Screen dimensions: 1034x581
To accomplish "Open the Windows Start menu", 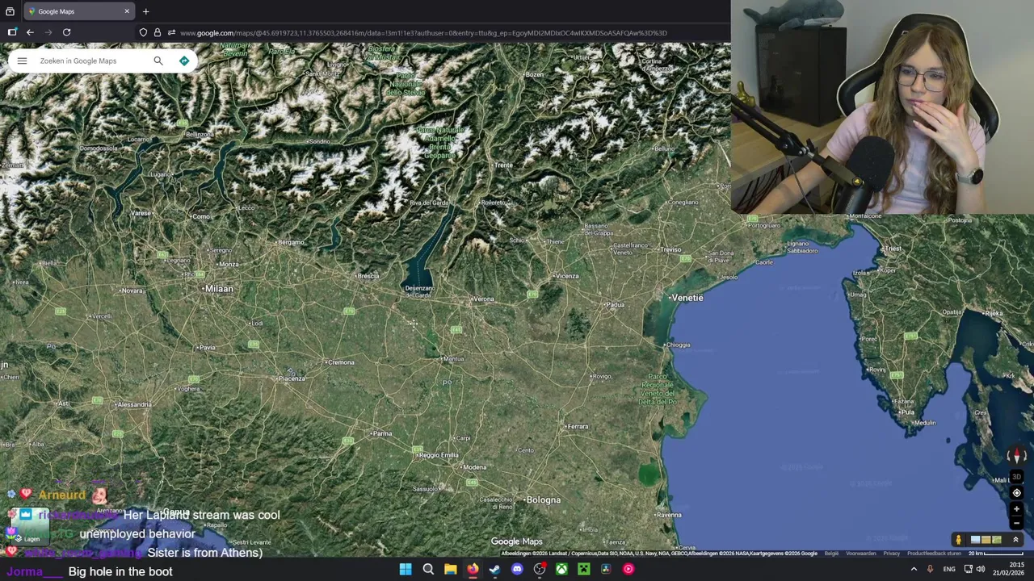I will point(406,569).
